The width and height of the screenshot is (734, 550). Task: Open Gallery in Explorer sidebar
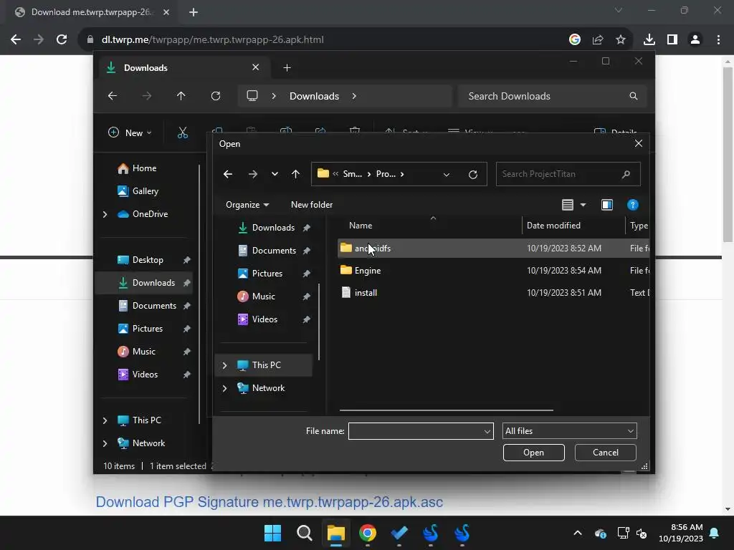138,191
